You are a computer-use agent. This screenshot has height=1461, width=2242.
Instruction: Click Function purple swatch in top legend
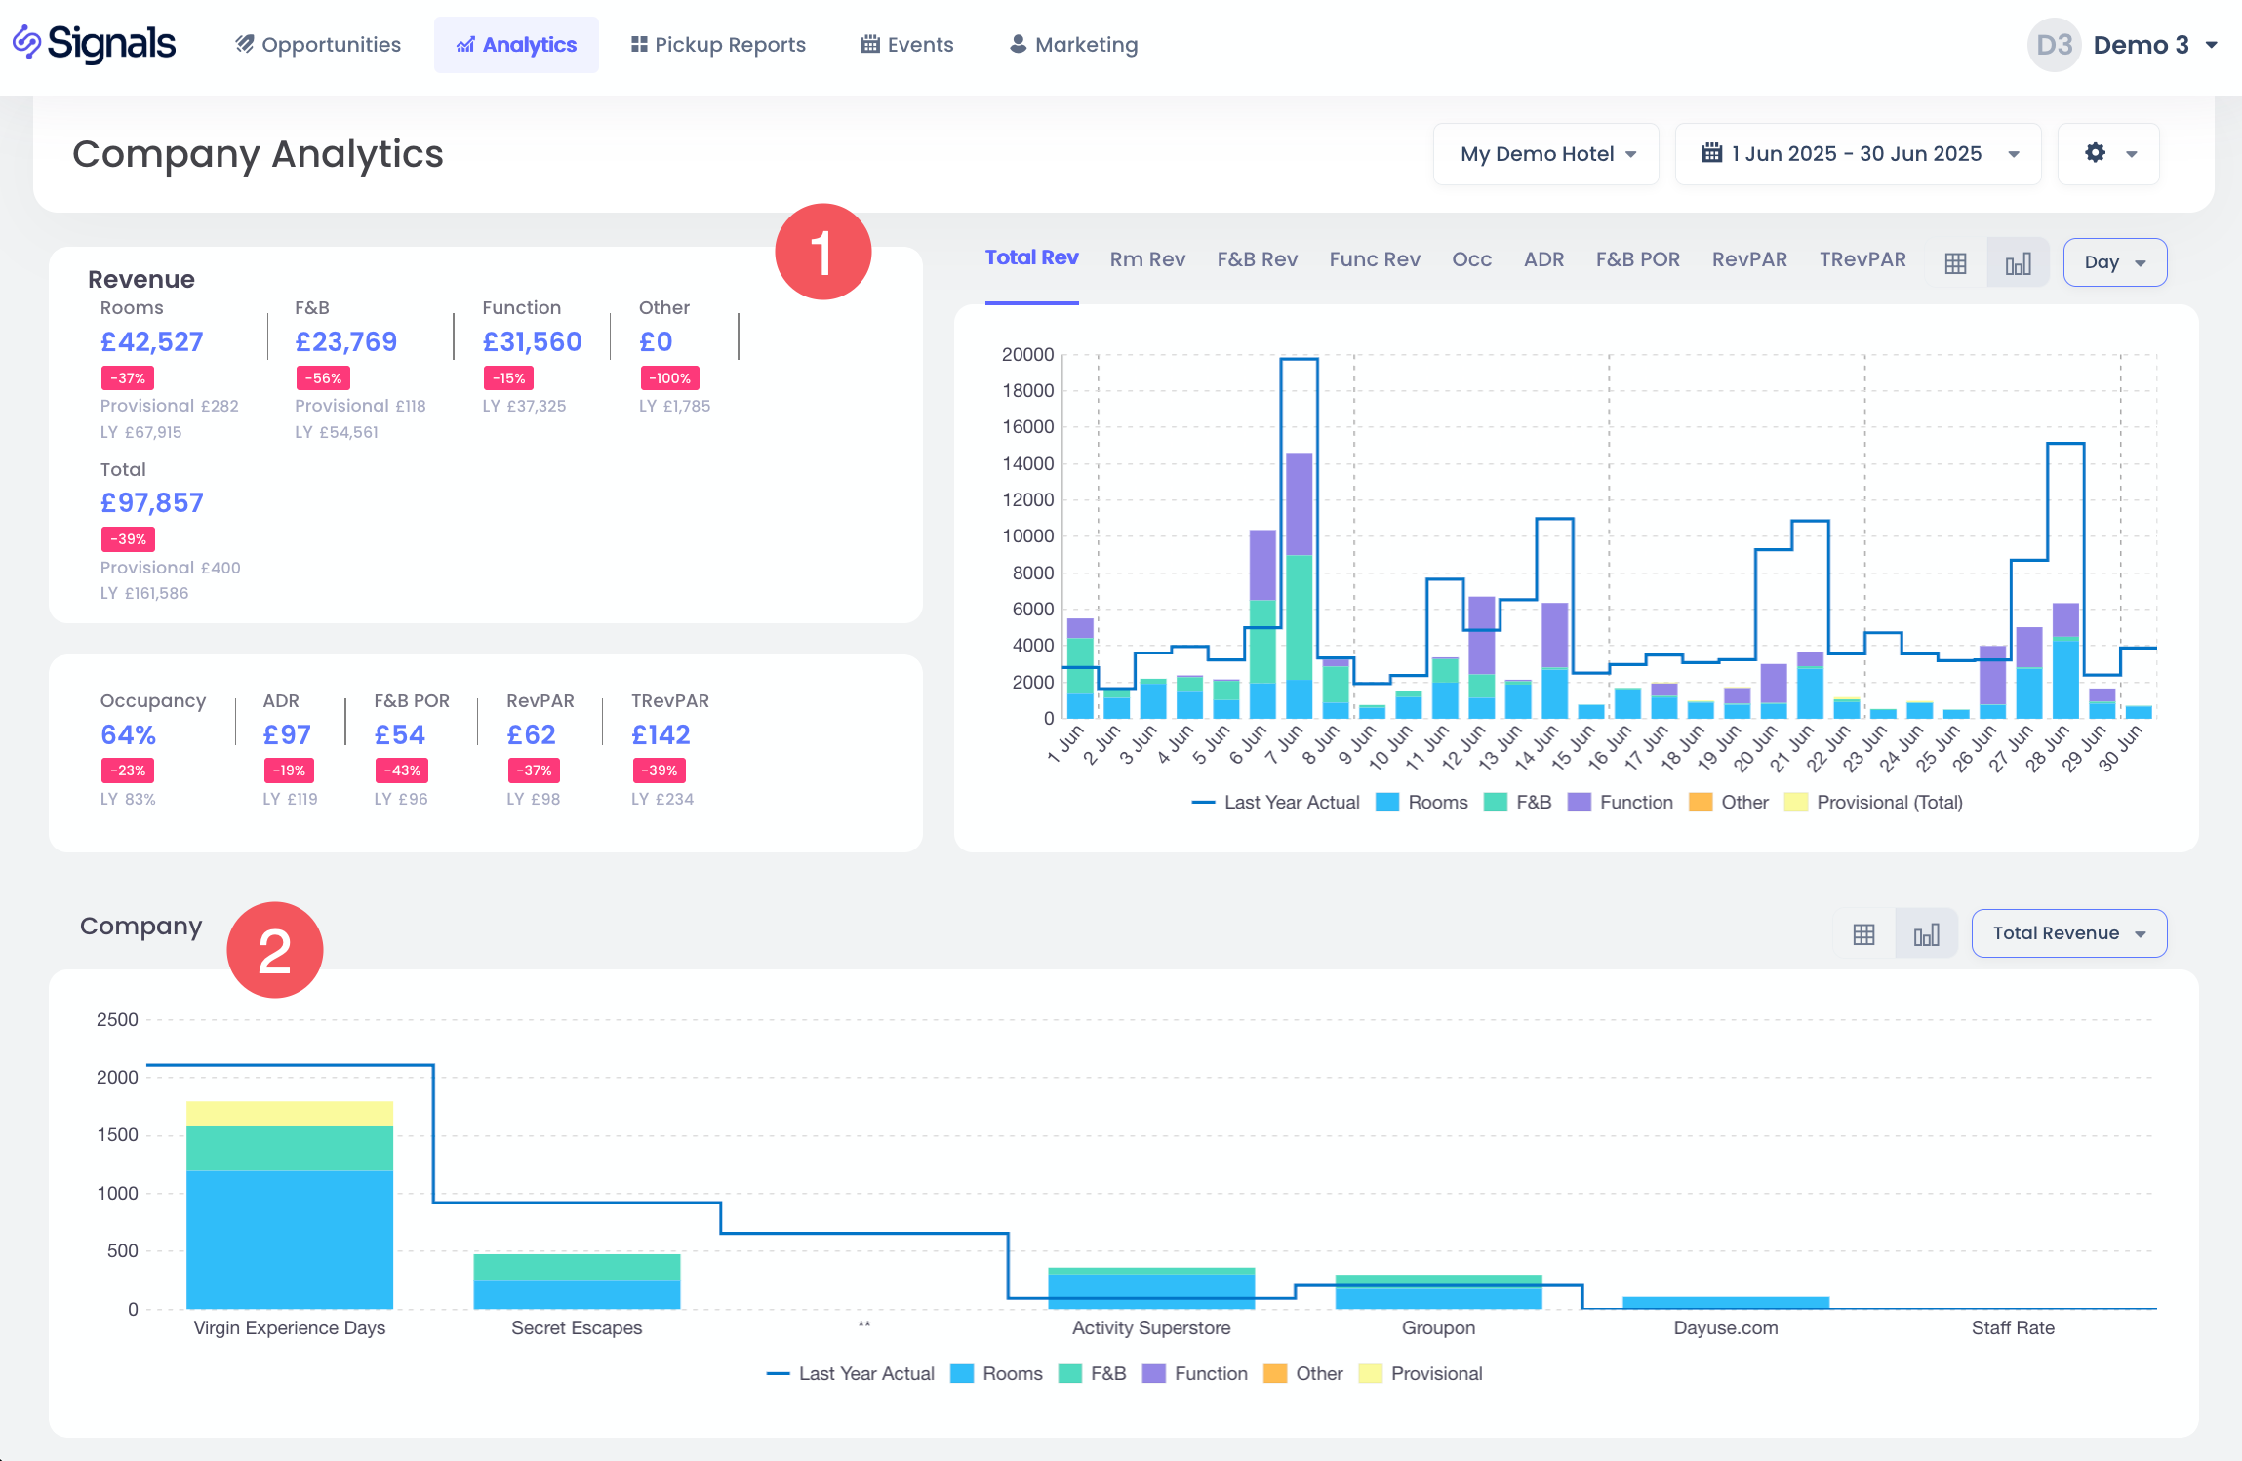tap(1579, 803)
